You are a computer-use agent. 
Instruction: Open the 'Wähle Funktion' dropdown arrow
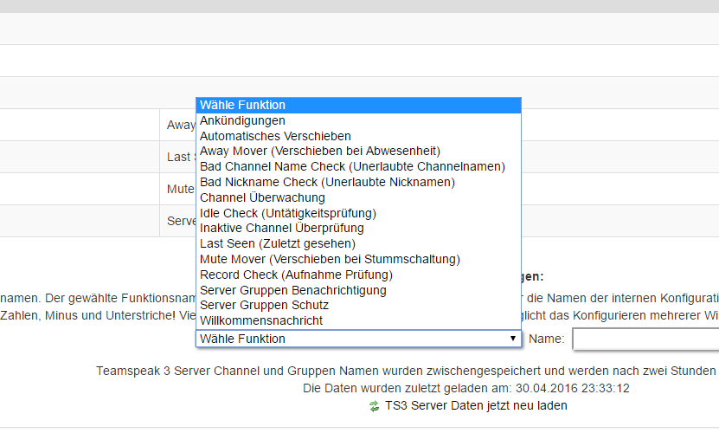coord(512,339)
